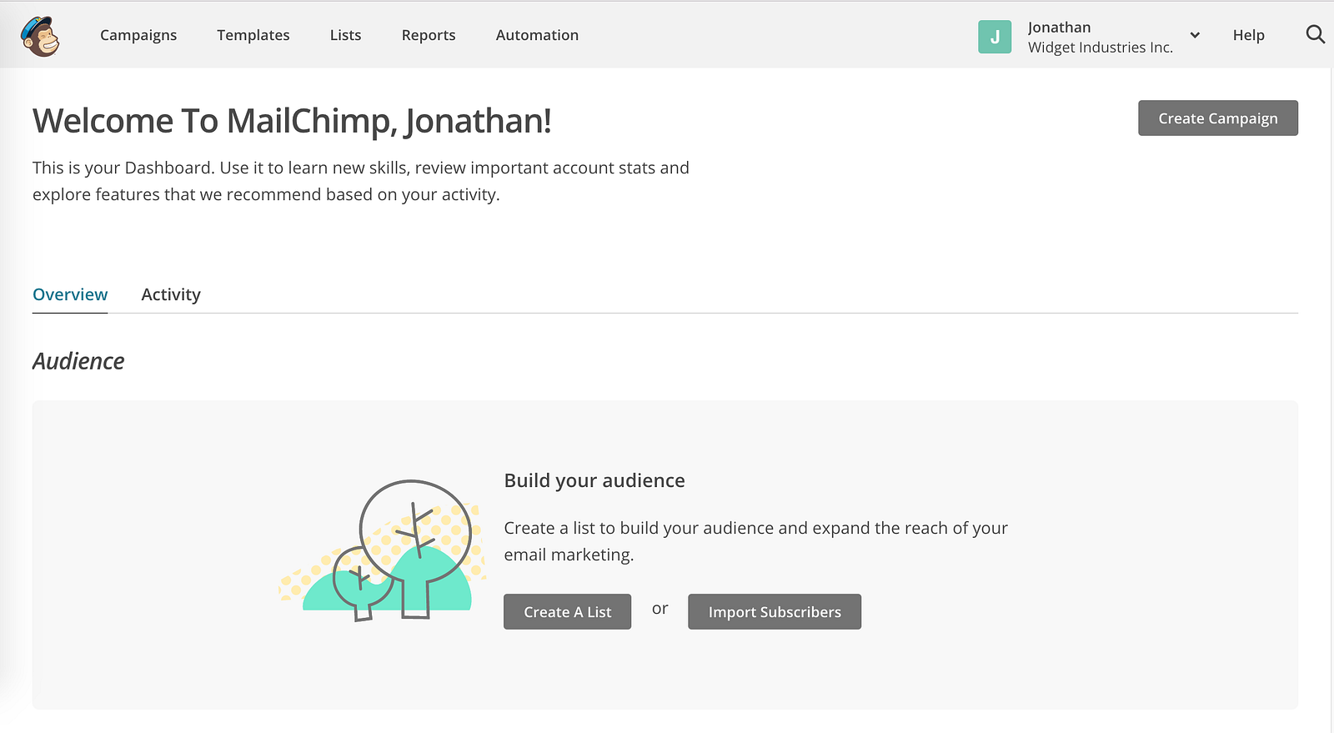Screen dimensions: 1334x733
Task: Click the Widget Industries Inc. company label
Action: pyautogui.click(x=1100, y=48)
